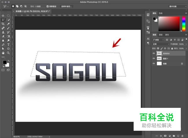This screenshot has height=138, width=188.
Task: Select the History Brush tool
Action: click(8, 32)
